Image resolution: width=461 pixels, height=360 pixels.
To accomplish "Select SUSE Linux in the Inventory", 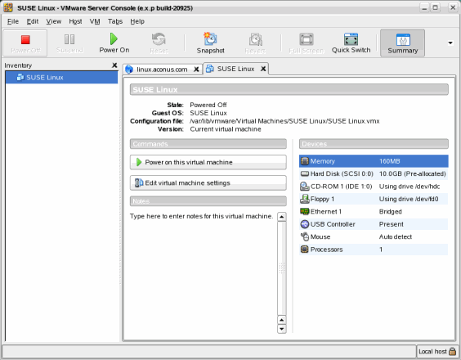I will point(61,78).
